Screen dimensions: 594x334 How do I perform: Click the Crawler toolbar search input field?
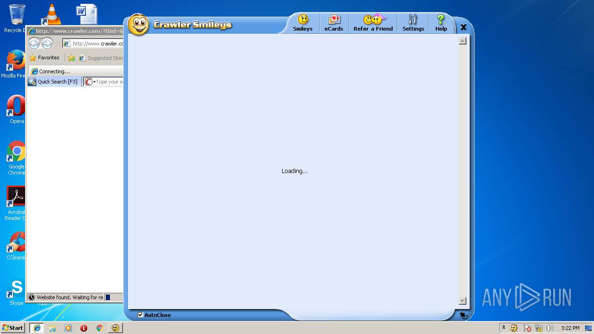110,82
